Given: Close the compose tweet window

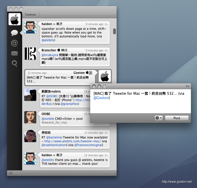Looking at the screenshot, I should 94,86.
